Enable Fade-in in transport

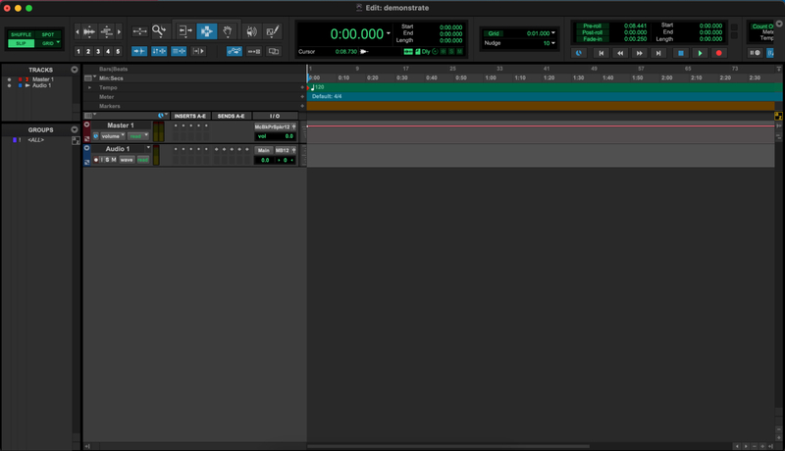[593, 39]
